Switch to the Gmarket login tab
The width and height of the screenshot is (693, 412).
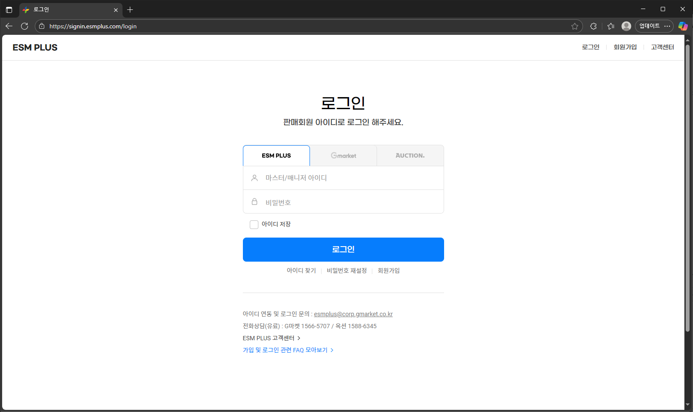343,156
